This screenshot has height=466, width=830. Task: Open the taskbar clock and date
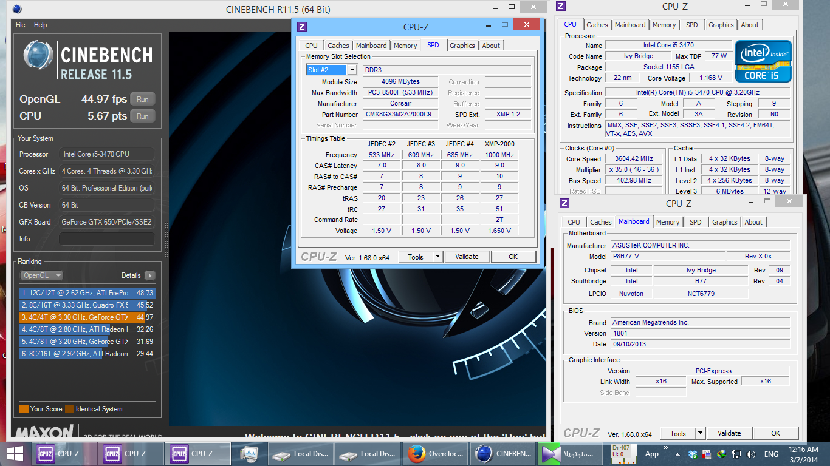[x=803, y=454]
